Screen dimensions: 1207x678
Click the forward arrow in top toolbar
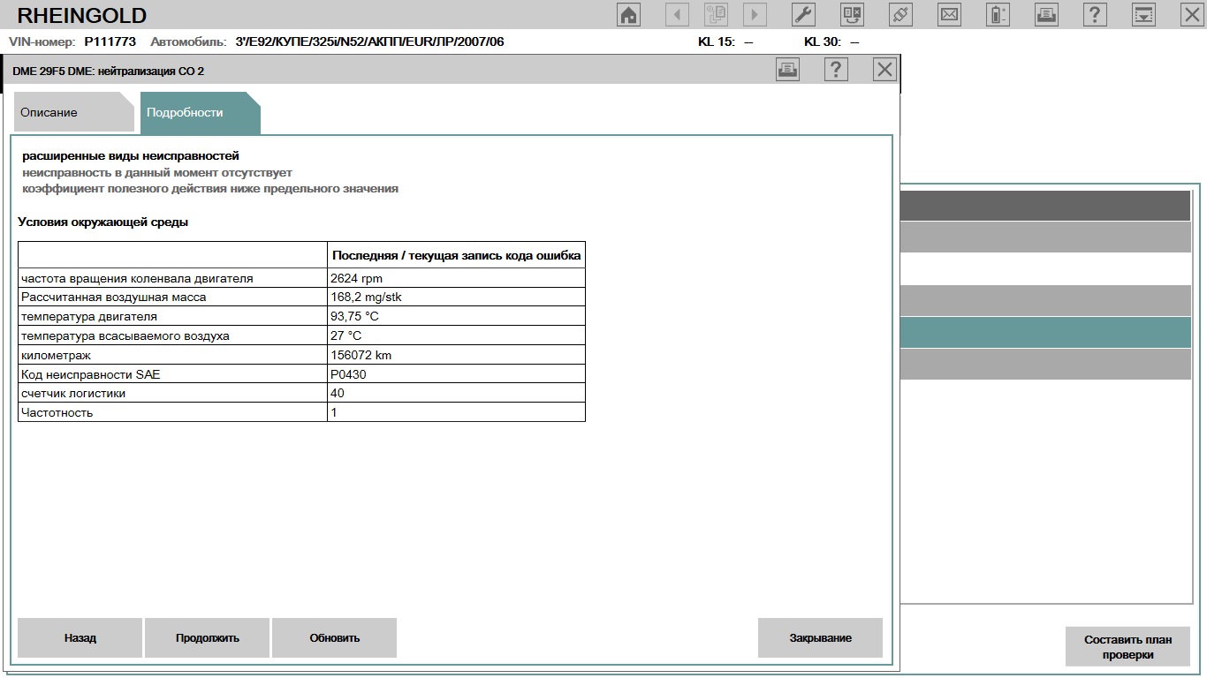tap(755, 14)
